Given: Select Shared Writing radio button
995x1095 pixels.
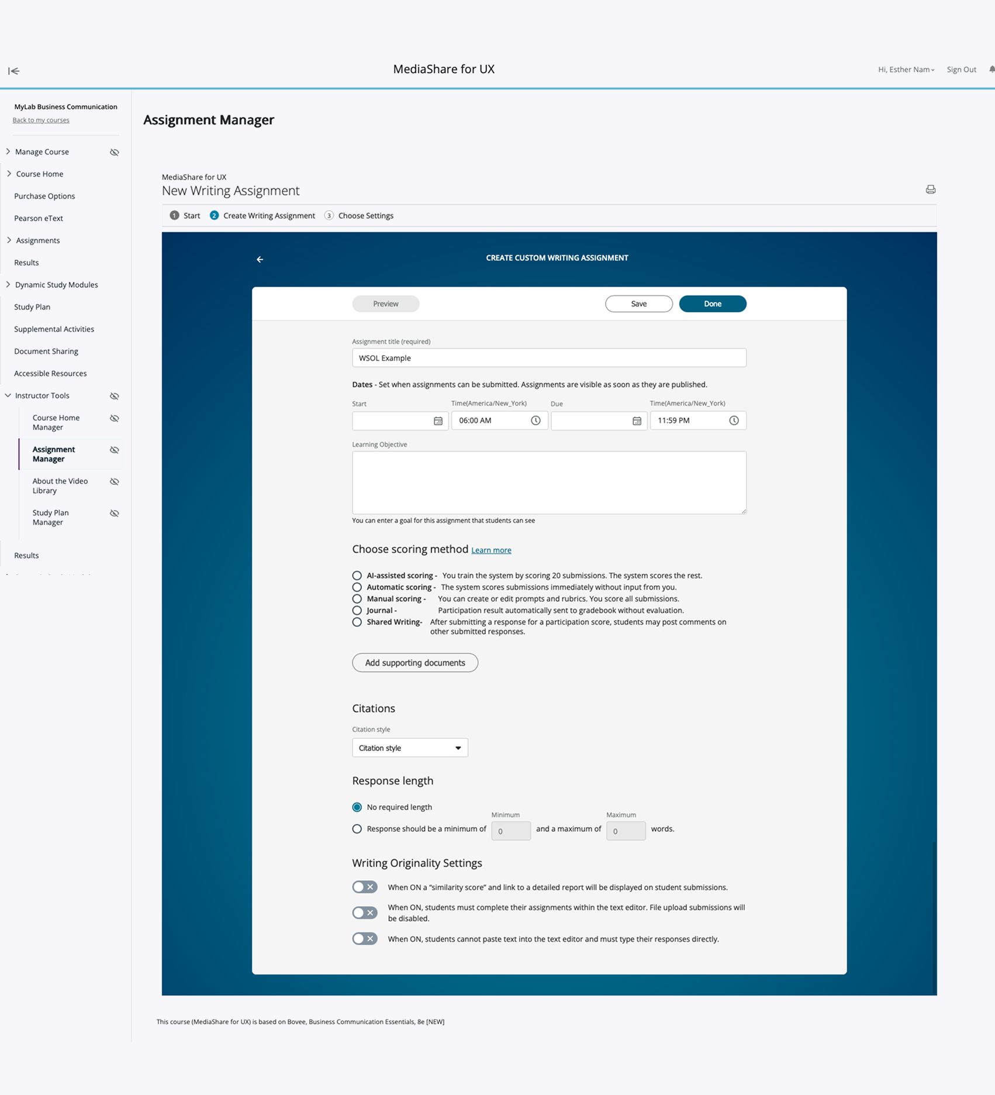Looking at the screenshot, I should (x=357, y=622).
